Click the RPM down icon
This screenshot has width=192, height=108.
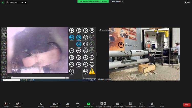point(92,57)
